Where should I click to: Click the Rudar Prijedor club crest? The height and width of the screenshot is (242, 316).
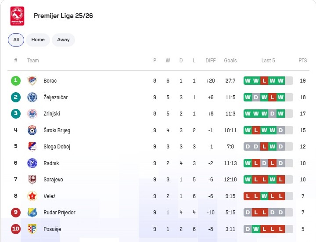pyautogui.click(x=32, y=213)
